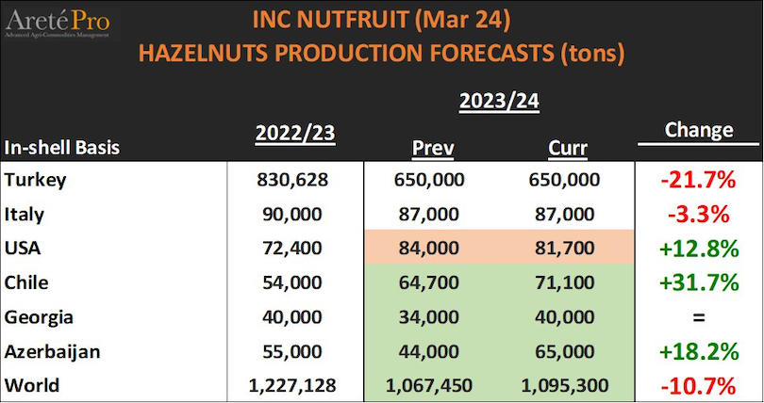
Task: Click the Italy row label
Action: (24, 214)
